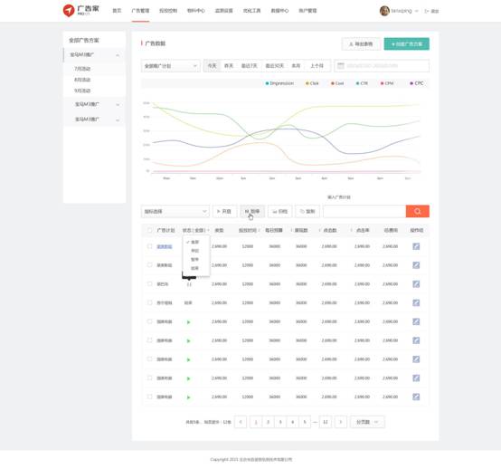The image size is (501, 469).
Task: Click the red logo icon
Action: 69,11
